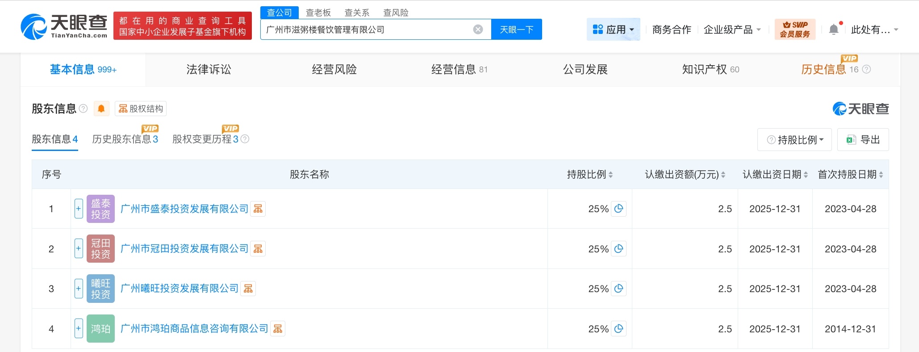This screenshot has width=919, height=352.
Task: Open equity structure icon beside 广州市盛泰投资发展有限公司
Action: coord(258,209)
